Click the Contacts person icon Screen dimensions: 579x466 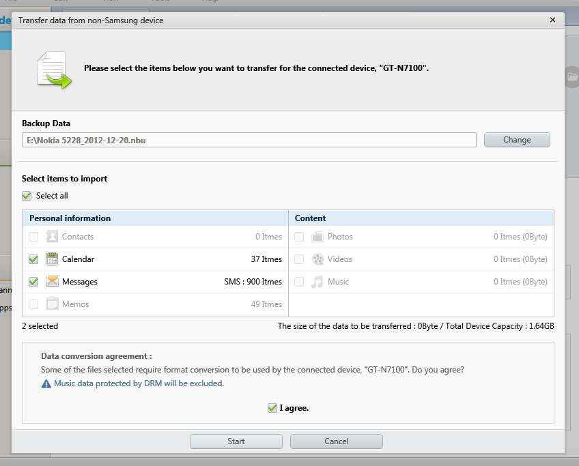point(52,237)
